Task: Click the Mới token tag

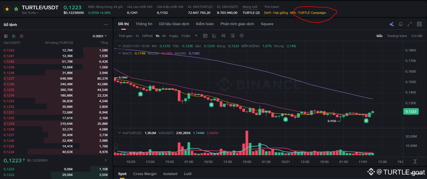Action: pos(293,13)
